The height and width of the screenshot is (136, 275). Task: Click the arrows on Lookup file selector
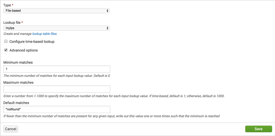[x=107, y=28]
